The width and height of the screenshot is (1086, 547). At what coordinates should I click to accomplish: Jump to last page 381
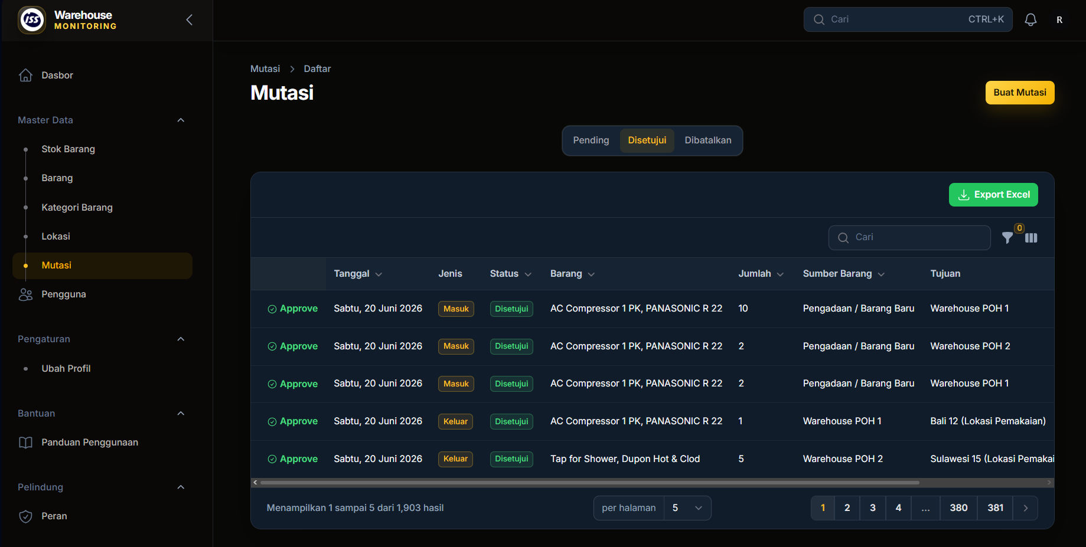coord(996,508)
